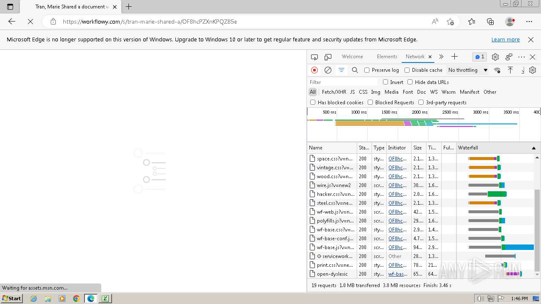Click the network Filter text field

tap(343, 82)
